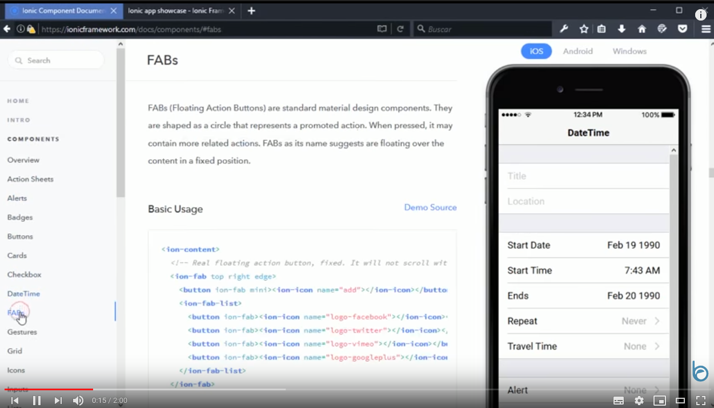Go to browser home page icon
The height and width of the screenshot is (408, 714).
[642, 29]
